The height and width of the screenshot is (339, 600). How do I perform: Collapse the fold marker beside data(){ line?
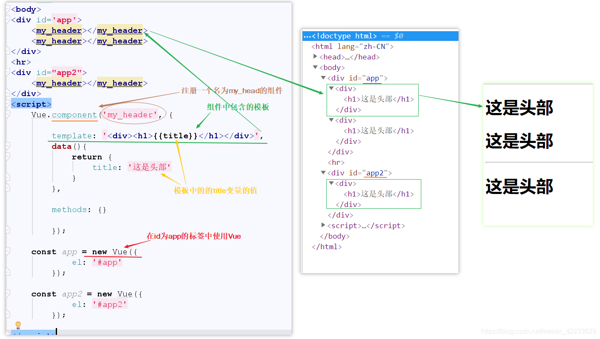[8, 146]
